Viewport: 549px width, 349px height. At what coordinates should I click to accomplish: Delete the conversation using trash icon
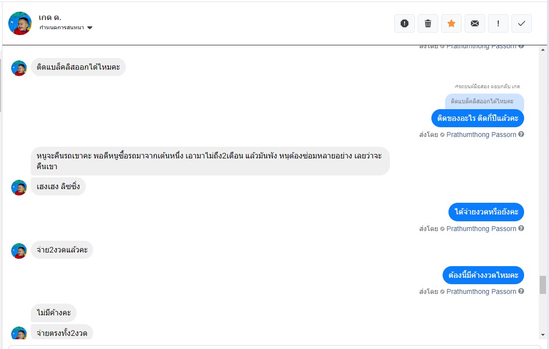click(x=428, y=23)
